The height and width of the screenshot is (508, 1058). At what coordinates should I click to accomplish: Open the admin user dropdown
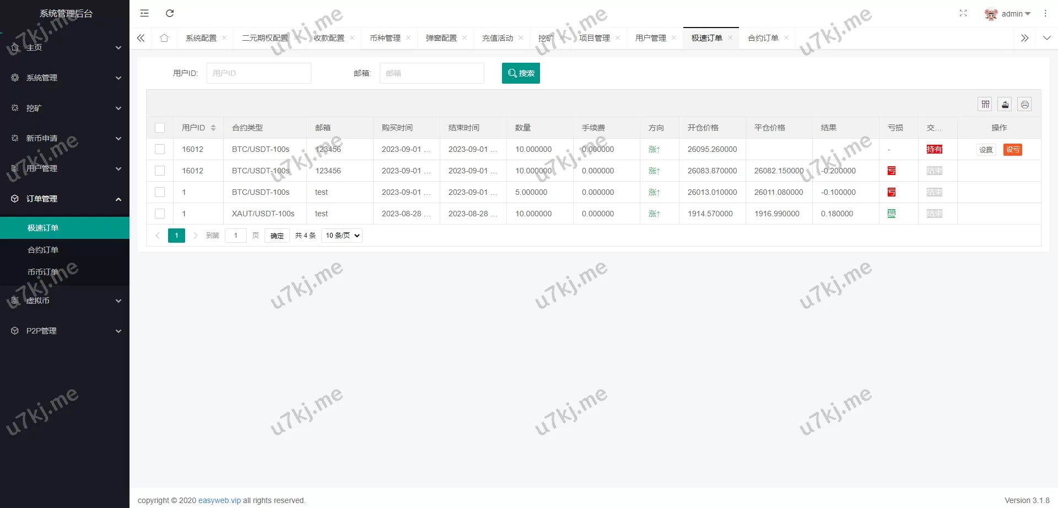(x=1008, y=14)
